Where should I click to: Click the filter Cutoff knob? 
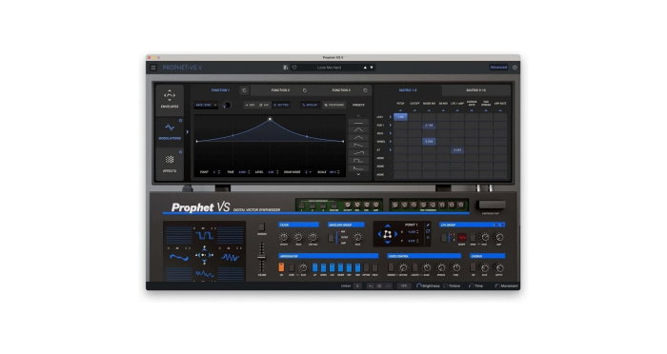pos(284,237)
